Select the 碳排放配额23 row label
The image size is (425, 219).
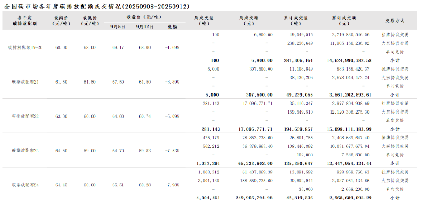(x=25, y=151)
